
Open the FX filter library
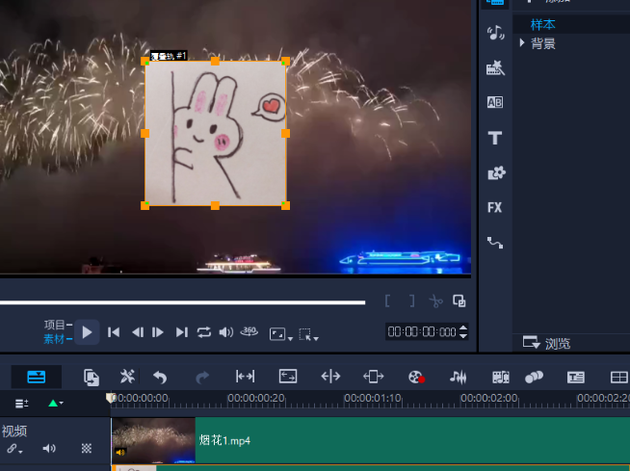[494, 208]
